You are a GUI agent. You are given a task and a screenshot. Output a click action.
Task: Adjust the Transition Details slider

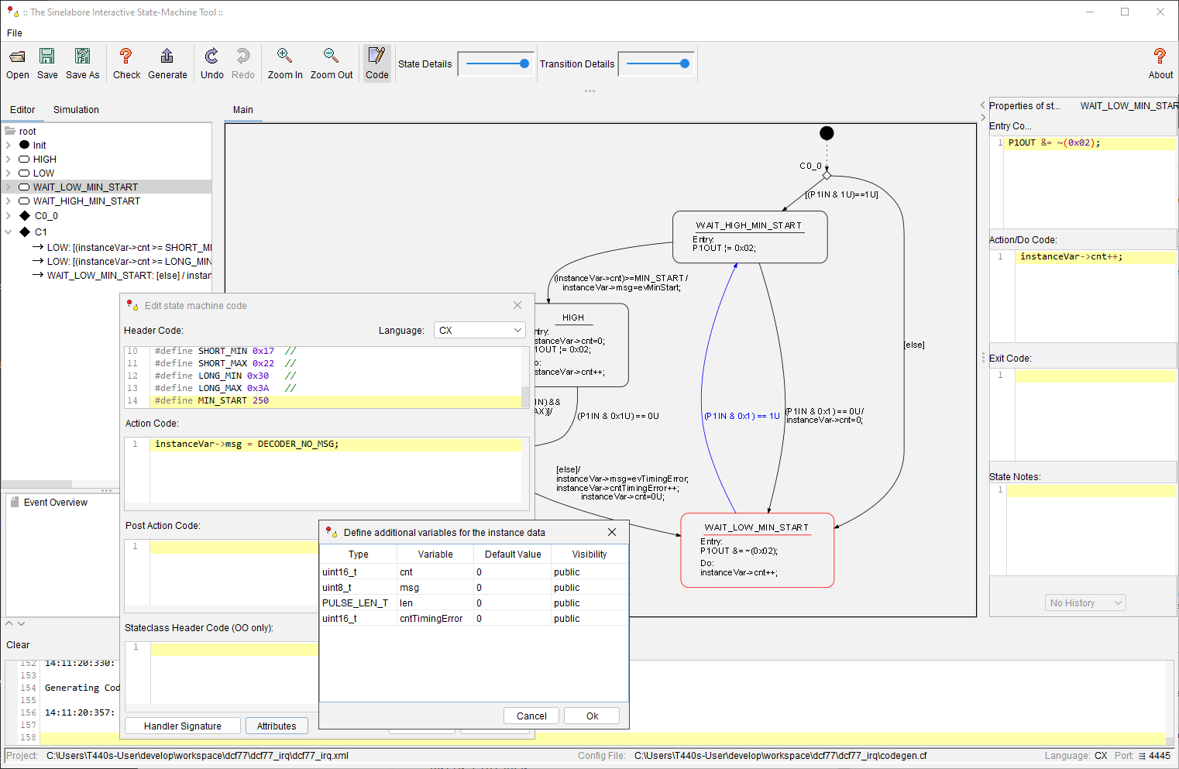[684, 64]
